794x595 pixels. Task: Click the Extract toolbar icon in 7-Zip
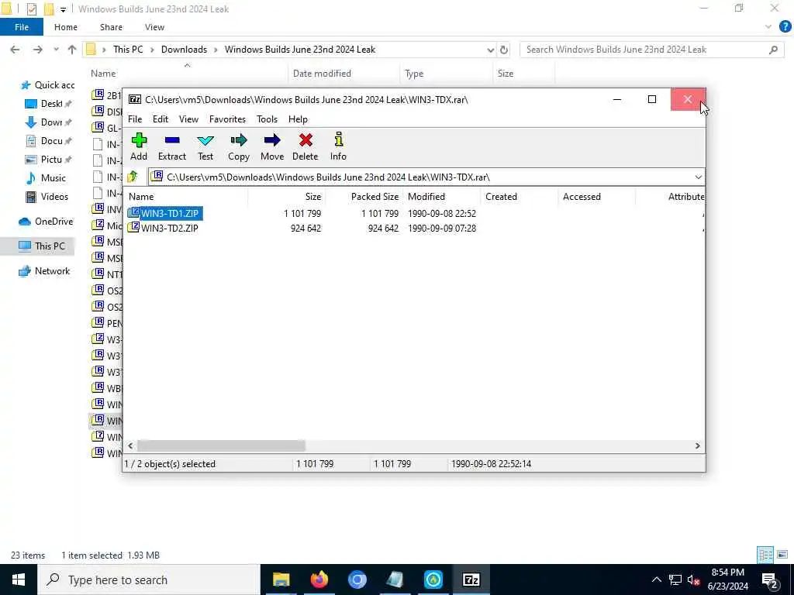172,146
